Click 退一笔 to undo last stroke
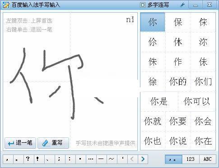This screenshot has width=219, height=168. pyautogui.click(x=20, y=143)
